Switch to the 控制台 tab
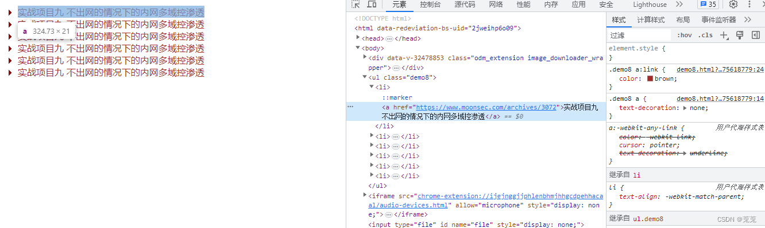Image resolution: width=765 pixels, height=228 pixels. point(430,5)
